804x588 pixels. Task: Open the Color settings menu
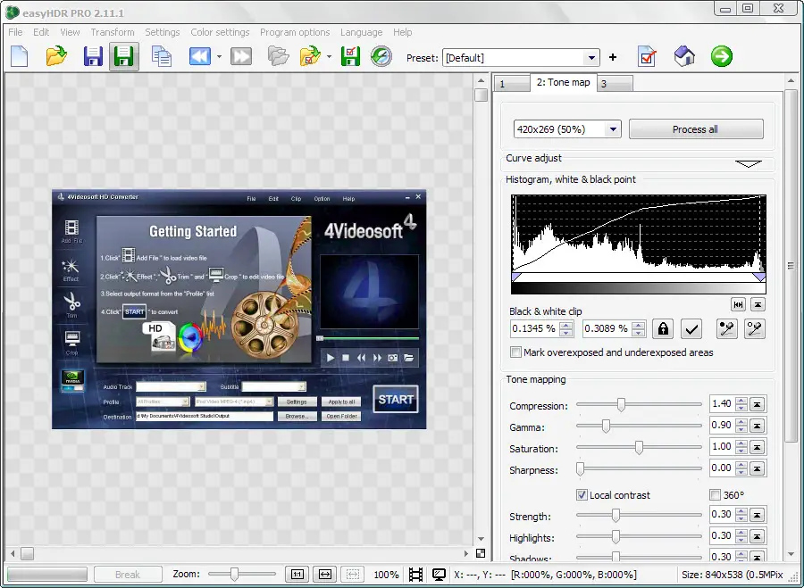tap(220, 32)
